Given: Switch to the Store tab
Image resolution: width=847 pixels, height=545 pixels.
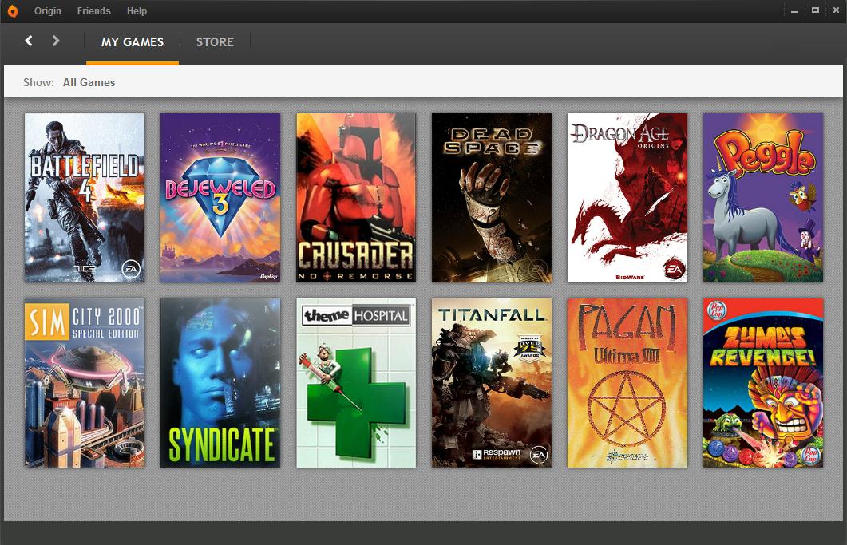Looking at the screenshot, I should pos(215,42).
